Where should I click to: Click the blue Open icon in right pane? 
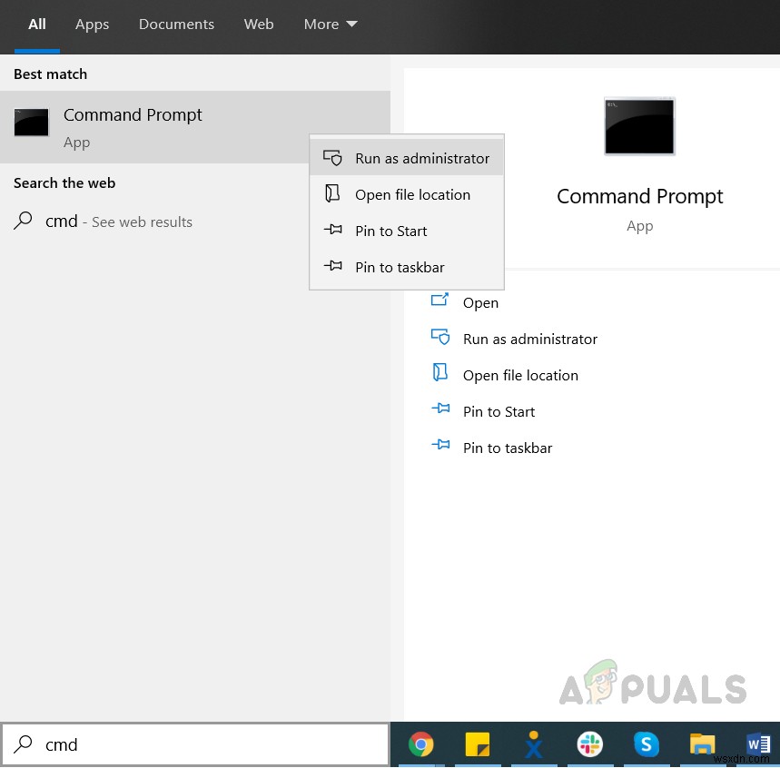[439, 300]
